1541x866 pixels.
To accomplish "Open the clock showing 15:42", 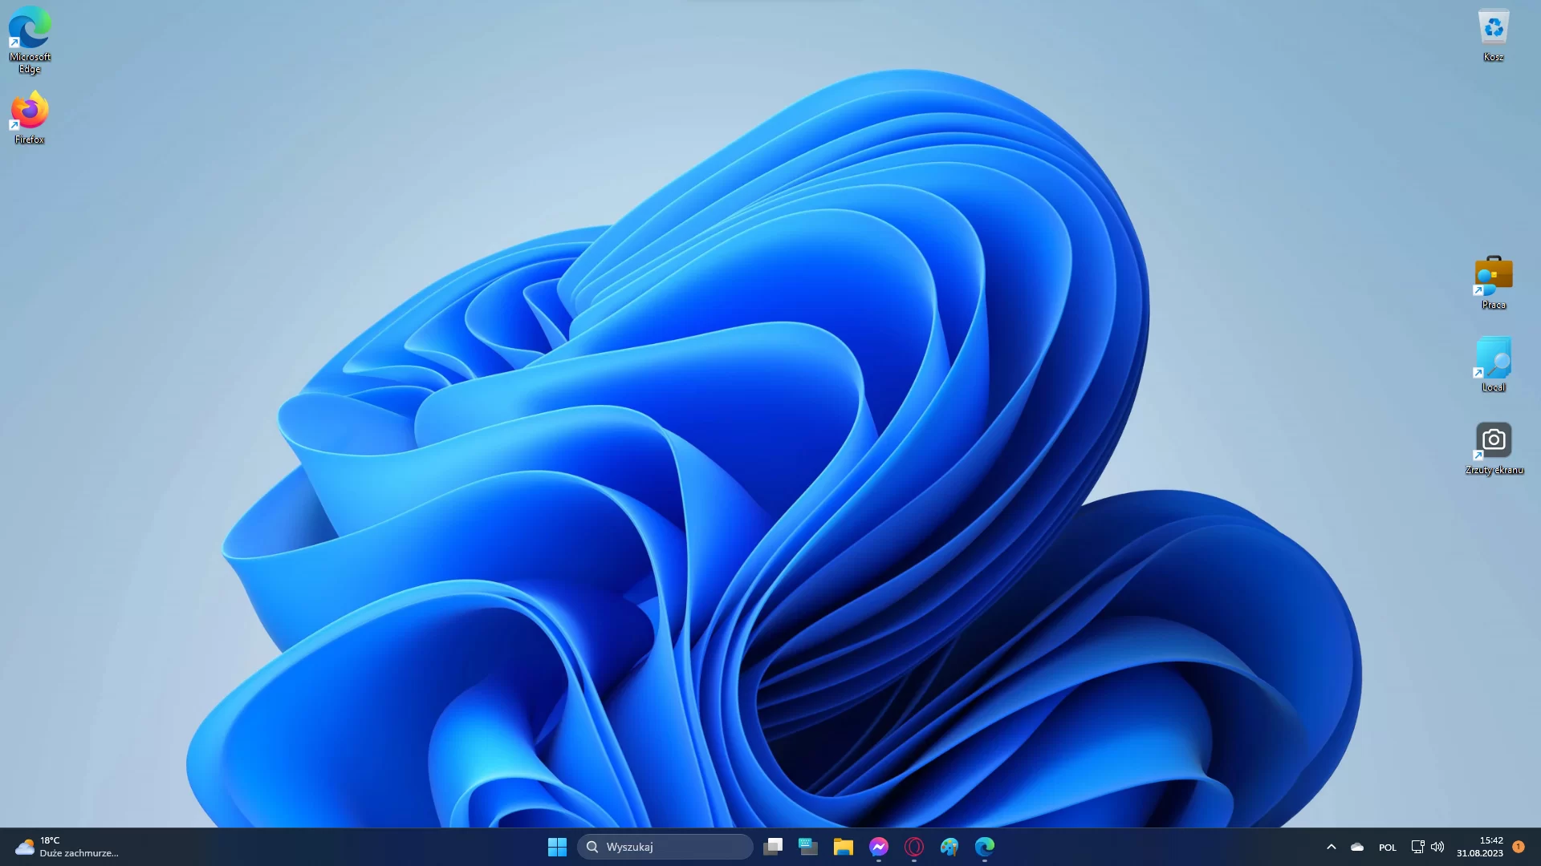I will 1480,847.
